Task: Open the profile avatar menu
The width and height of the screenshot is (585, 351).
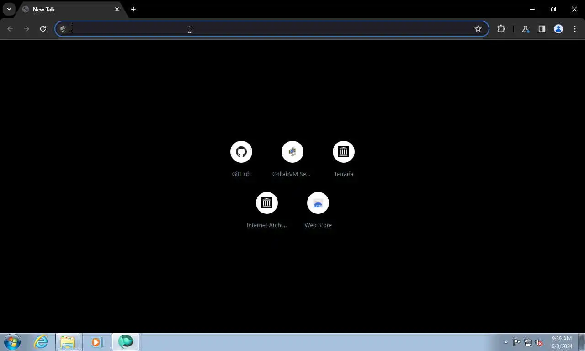Action: pyautogui.click(x=558, y=29)
